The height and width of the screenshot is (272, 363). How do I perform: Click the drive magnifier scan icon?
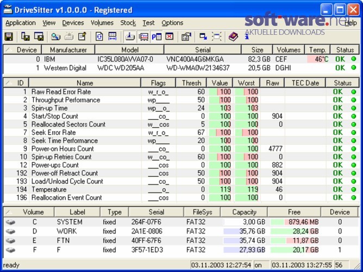coord(55,36)
